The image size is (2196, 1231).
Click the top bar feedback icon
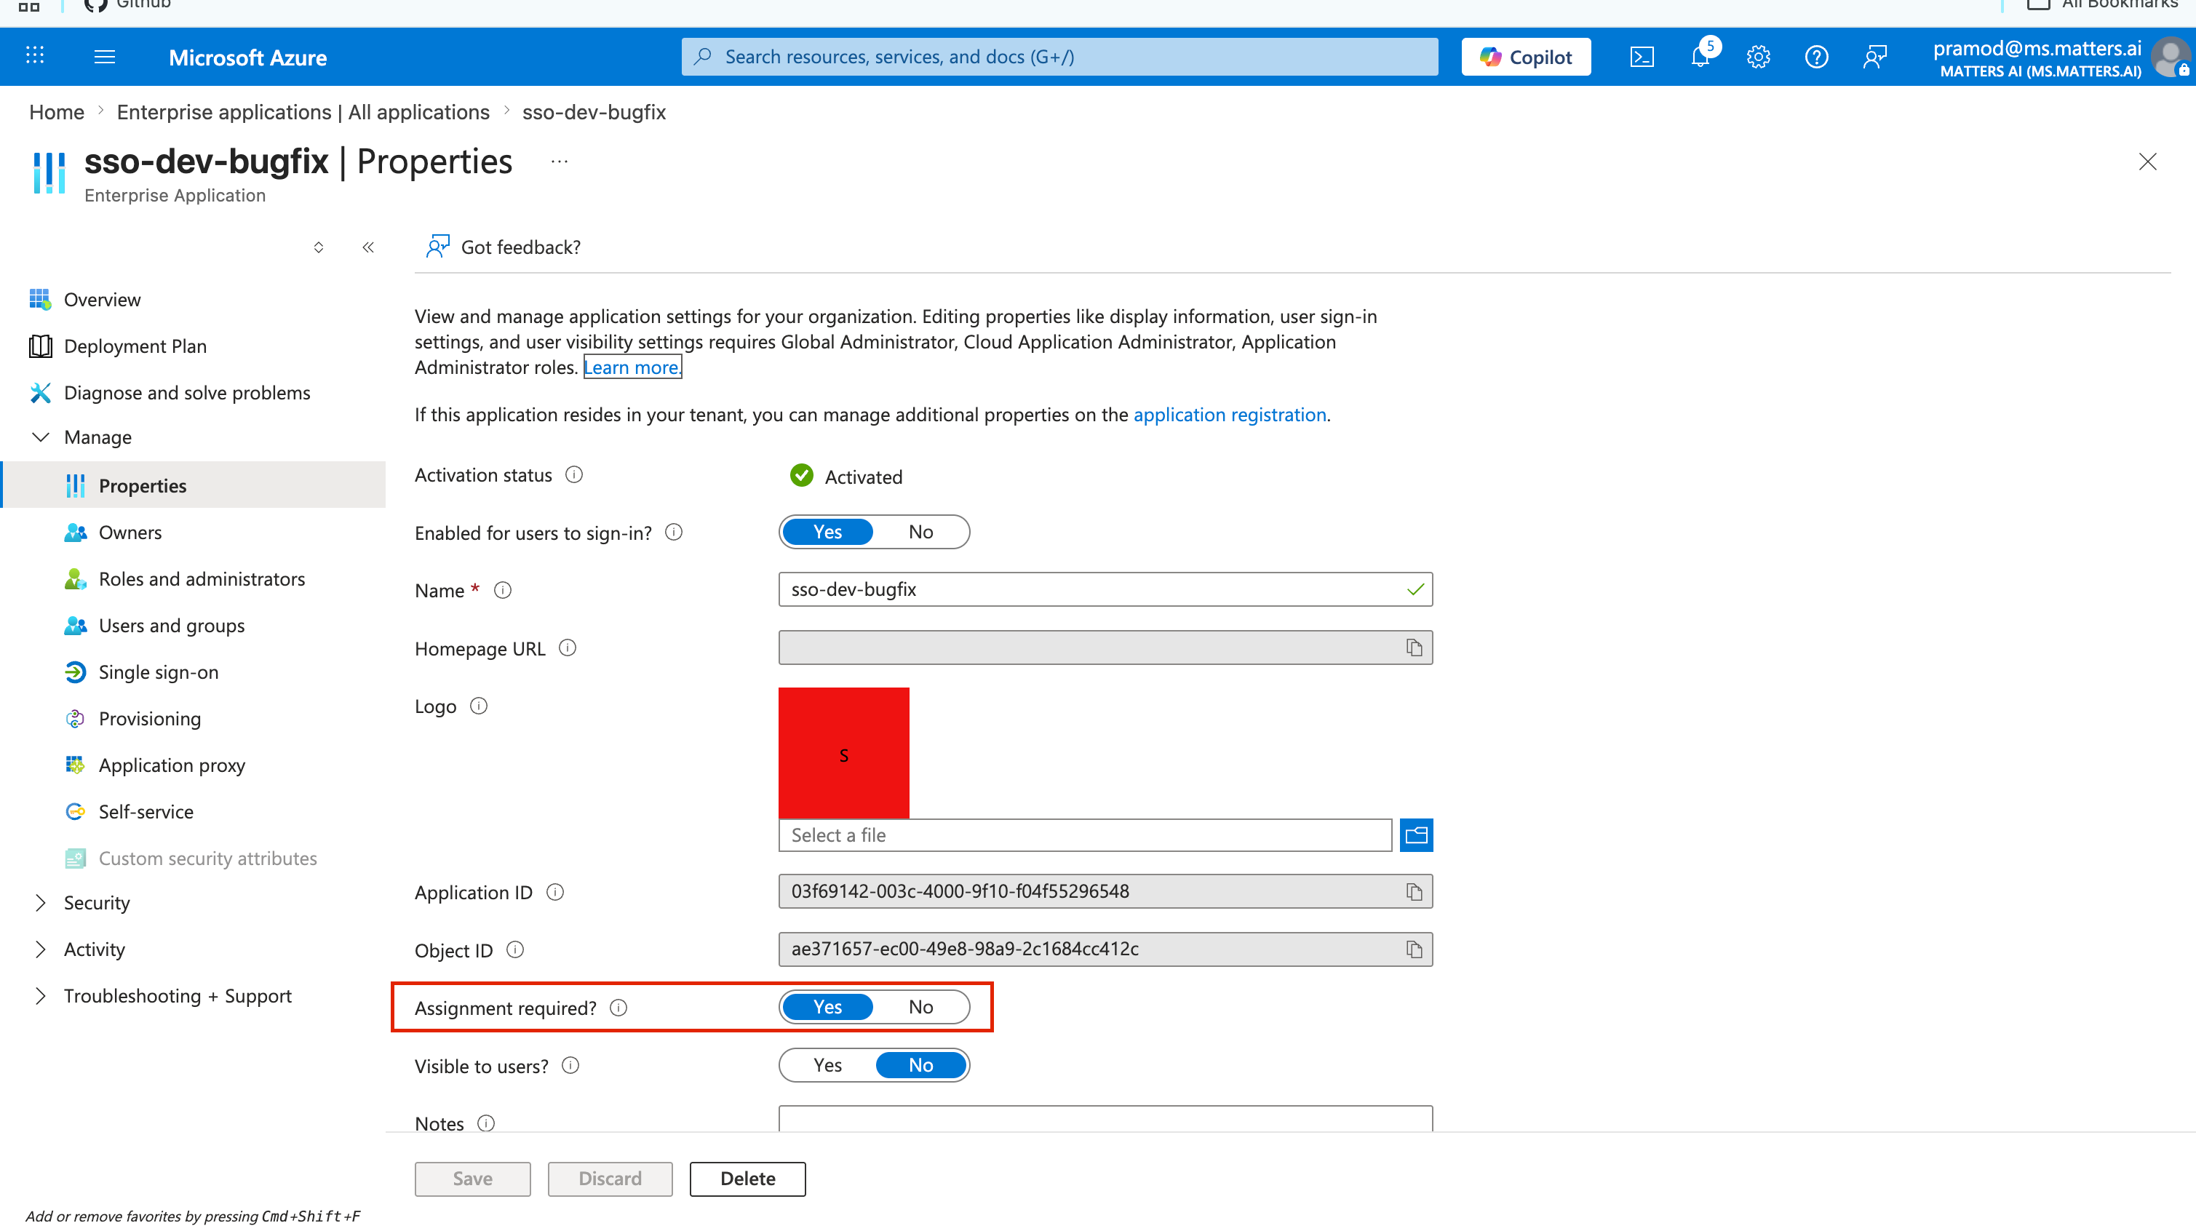tap(1874, 57)
